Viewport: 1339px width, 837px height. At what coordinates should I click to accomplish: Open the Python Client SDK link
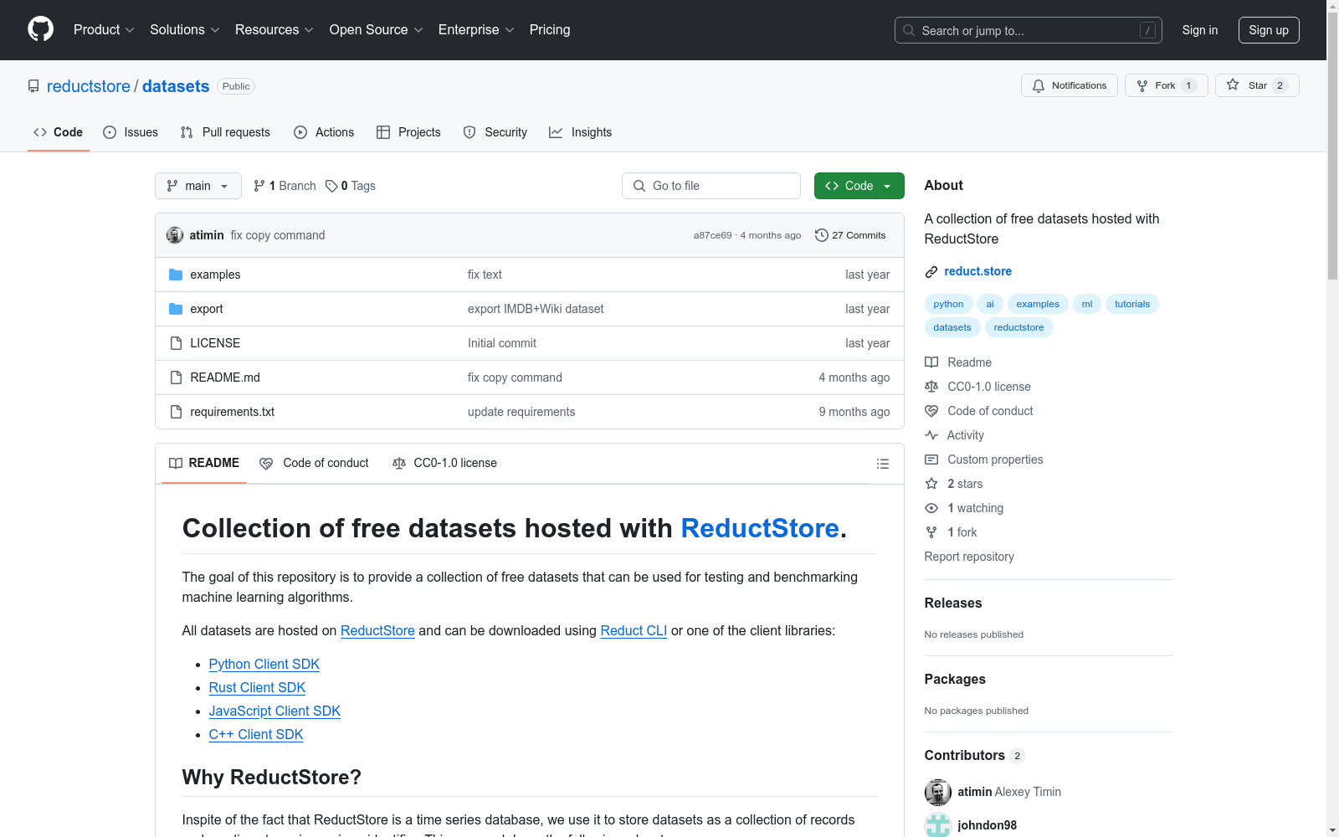point(264,664)
